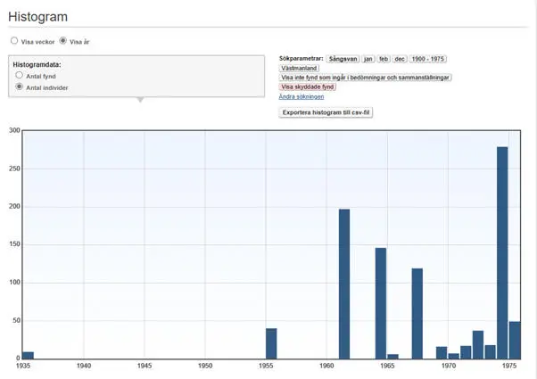The height and width of the screenshot is (379, 537).
Task: Click the "Sångsvan" search parameter tag
Action: click(x=342, y=59)
